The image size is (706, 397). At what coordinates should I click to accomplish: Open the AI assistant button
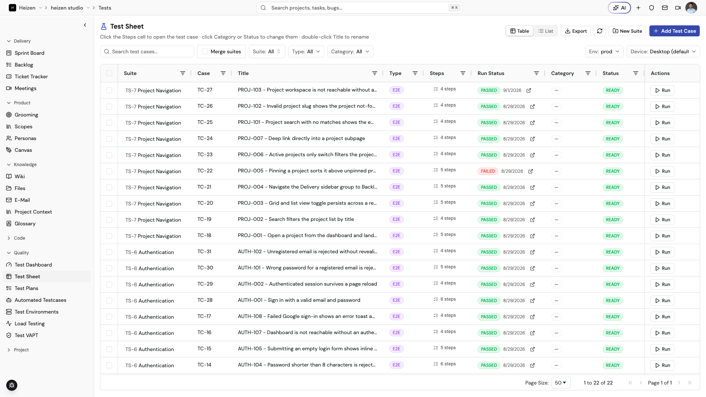point(619,8)
